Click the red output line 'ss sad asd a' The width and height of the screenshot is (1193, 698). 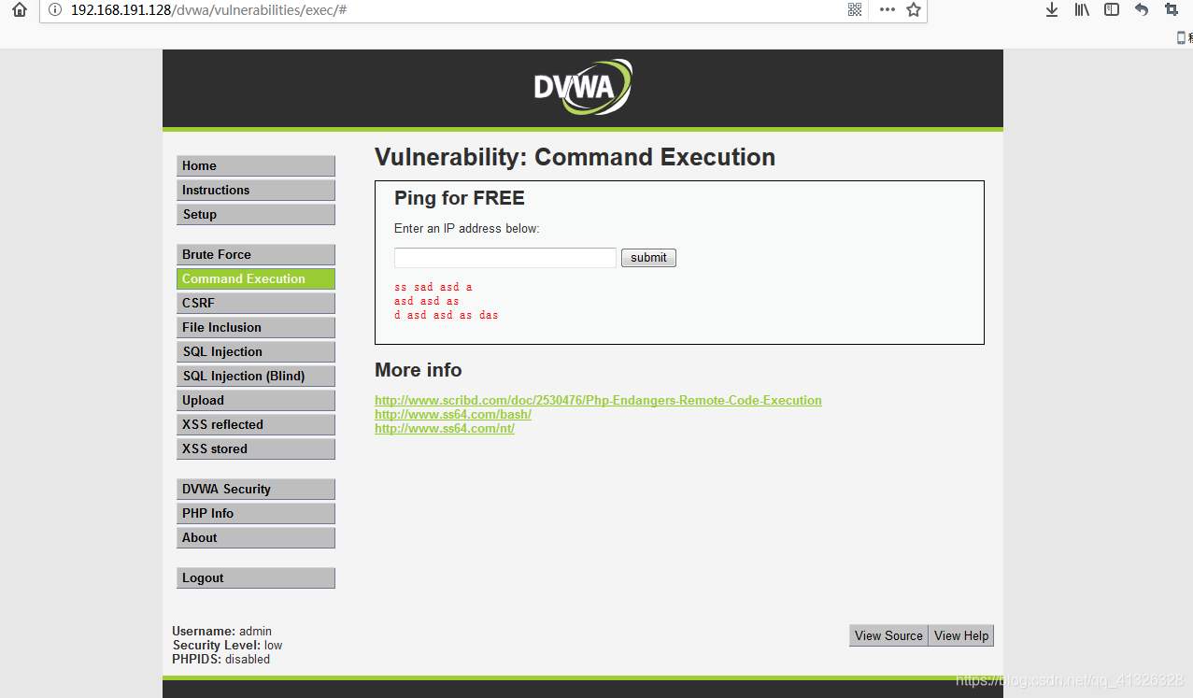click(433, 287)
